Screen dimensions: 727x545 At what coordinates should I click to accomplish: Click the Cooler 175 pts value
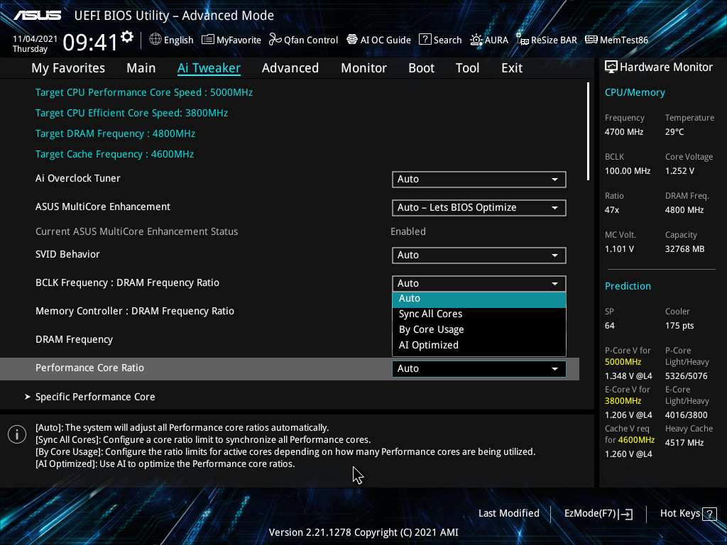(679, 326)
